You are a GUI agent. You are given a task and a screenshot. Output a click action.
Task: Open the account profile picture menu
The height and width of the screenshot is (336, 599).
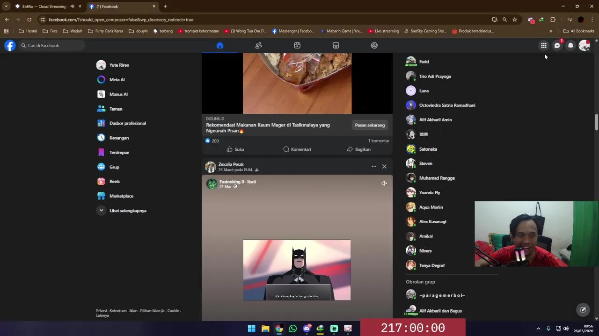pyautogui.click(x=584, y=45)
